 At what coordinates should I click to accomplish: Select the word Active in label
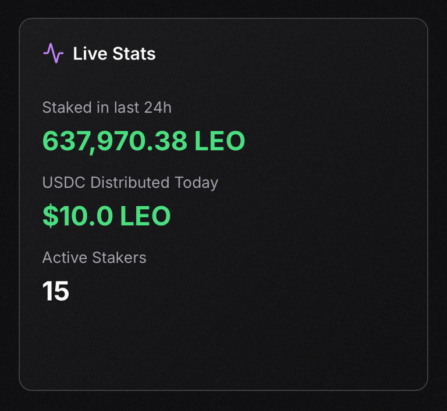[x=65, y=258]
